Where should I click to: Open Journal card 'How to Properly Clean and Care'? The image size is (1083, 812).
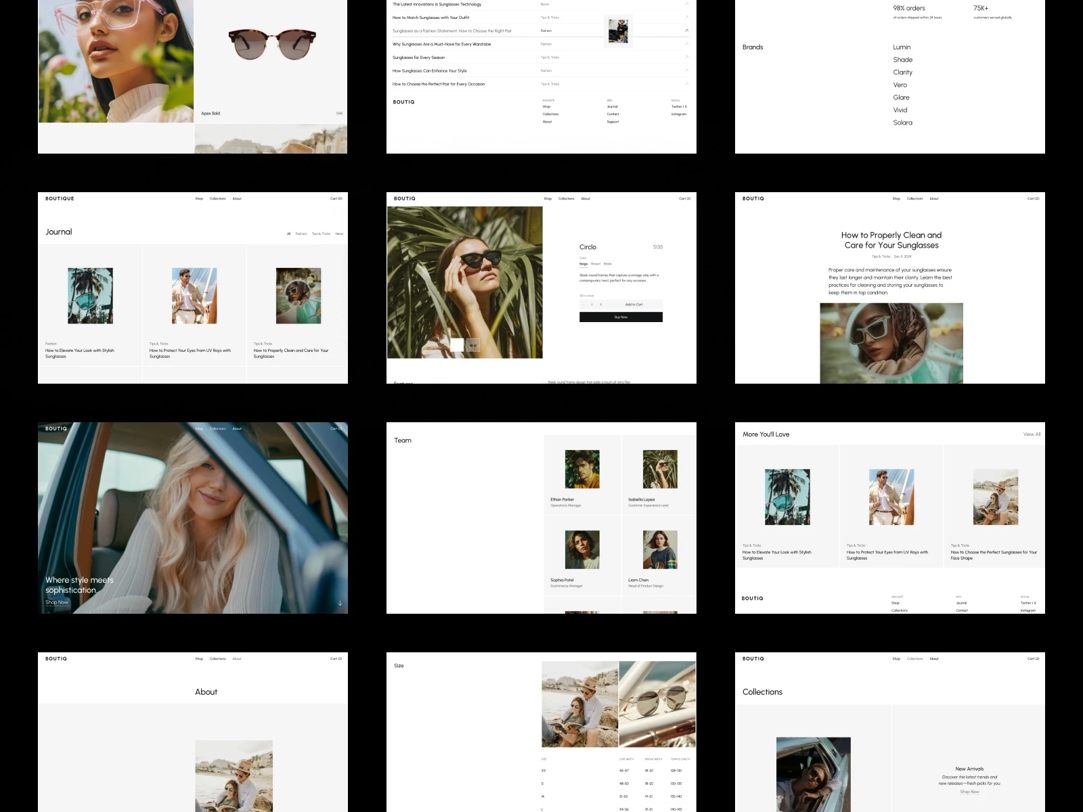tap(299, 306)
